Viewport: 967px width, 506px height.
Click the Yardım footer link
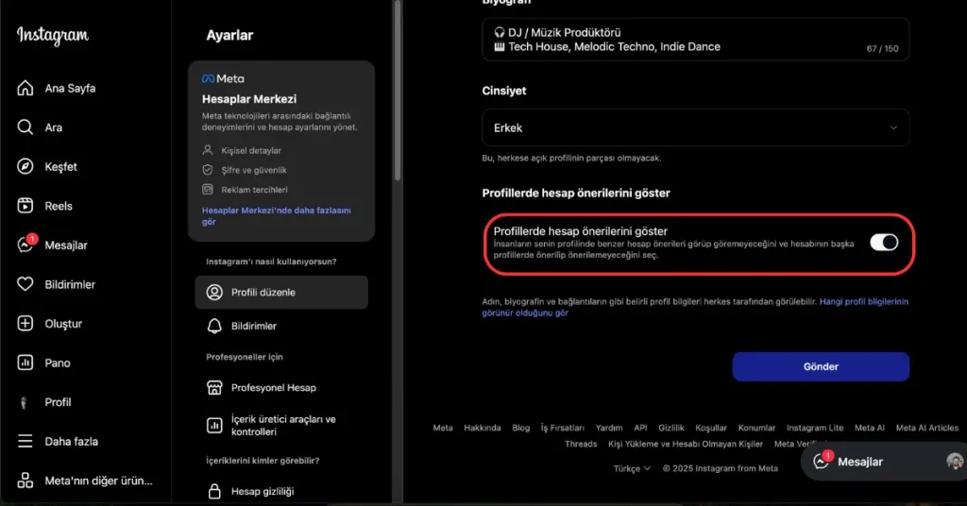point(609,428)
